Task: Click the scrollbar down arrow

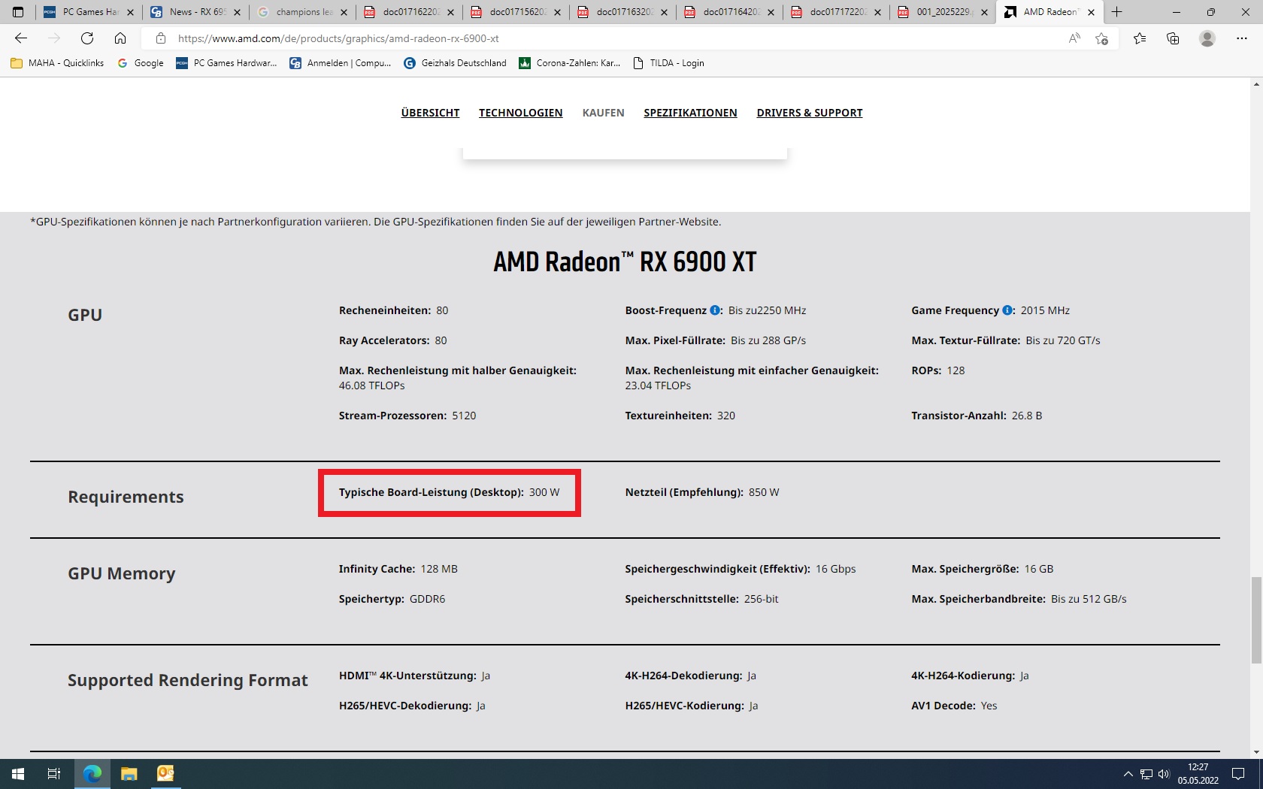Action: pyautogui.click(x=1256, y=752)
